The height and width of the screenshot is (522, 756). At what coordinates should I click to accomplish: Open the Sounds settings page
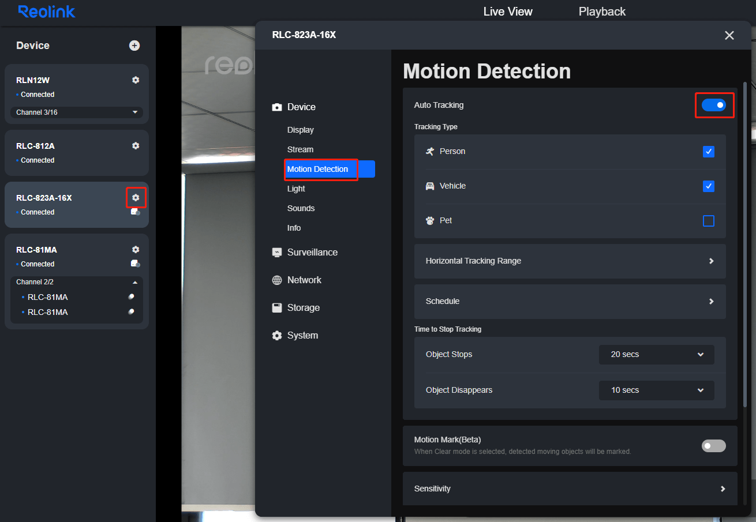pyautogui.click(x=301, y=208)
